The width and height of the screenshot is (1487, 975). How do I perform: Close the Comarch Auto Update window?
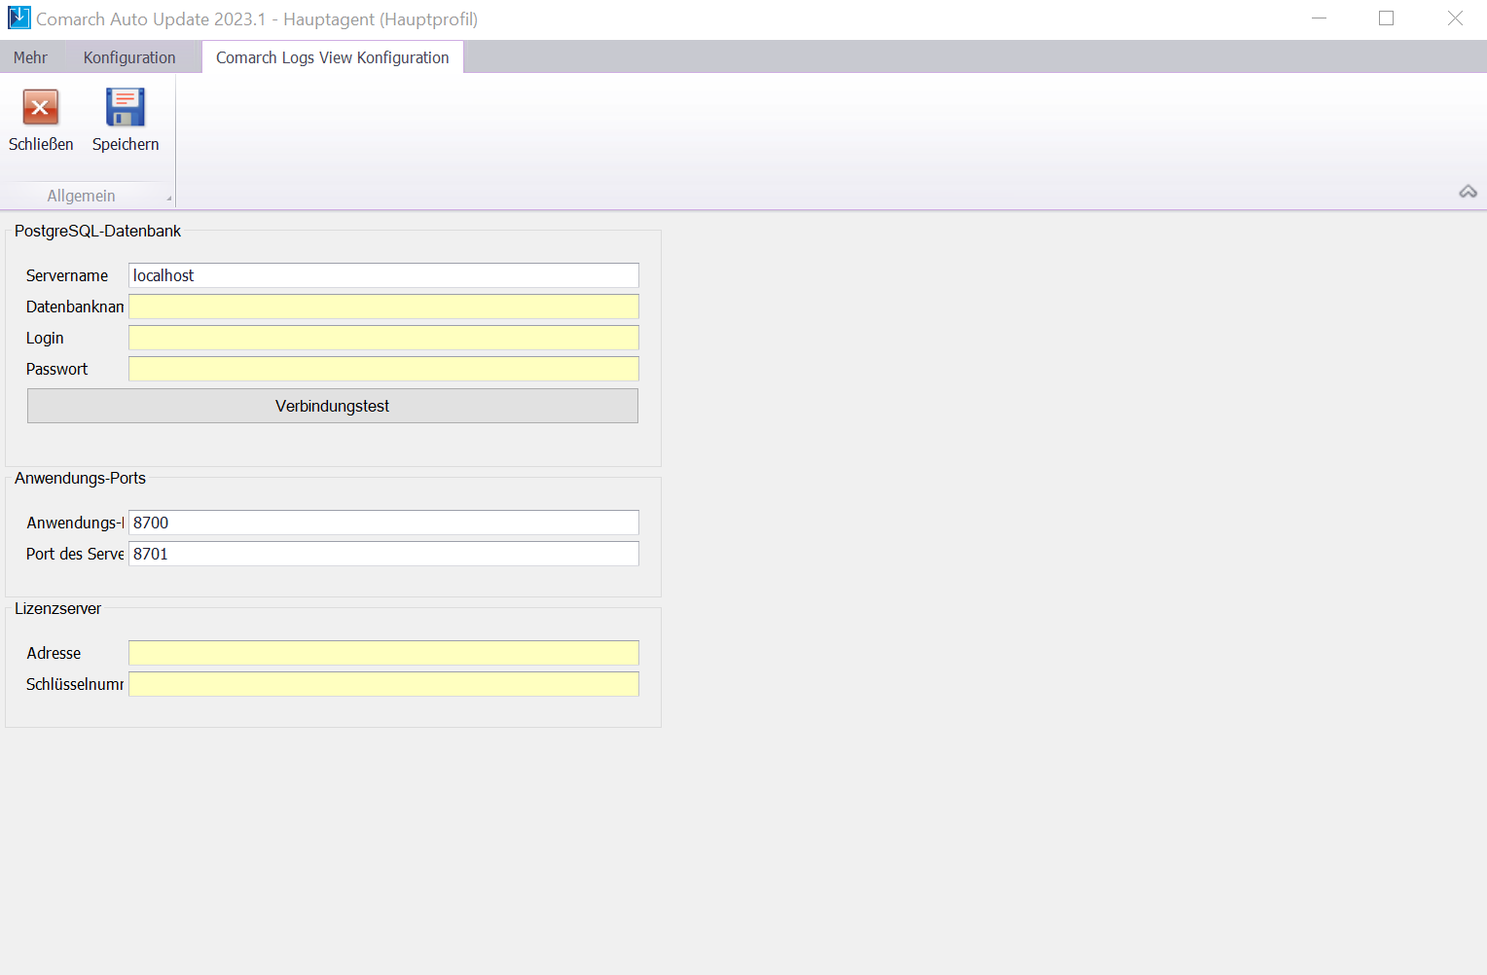(1455, 18)
